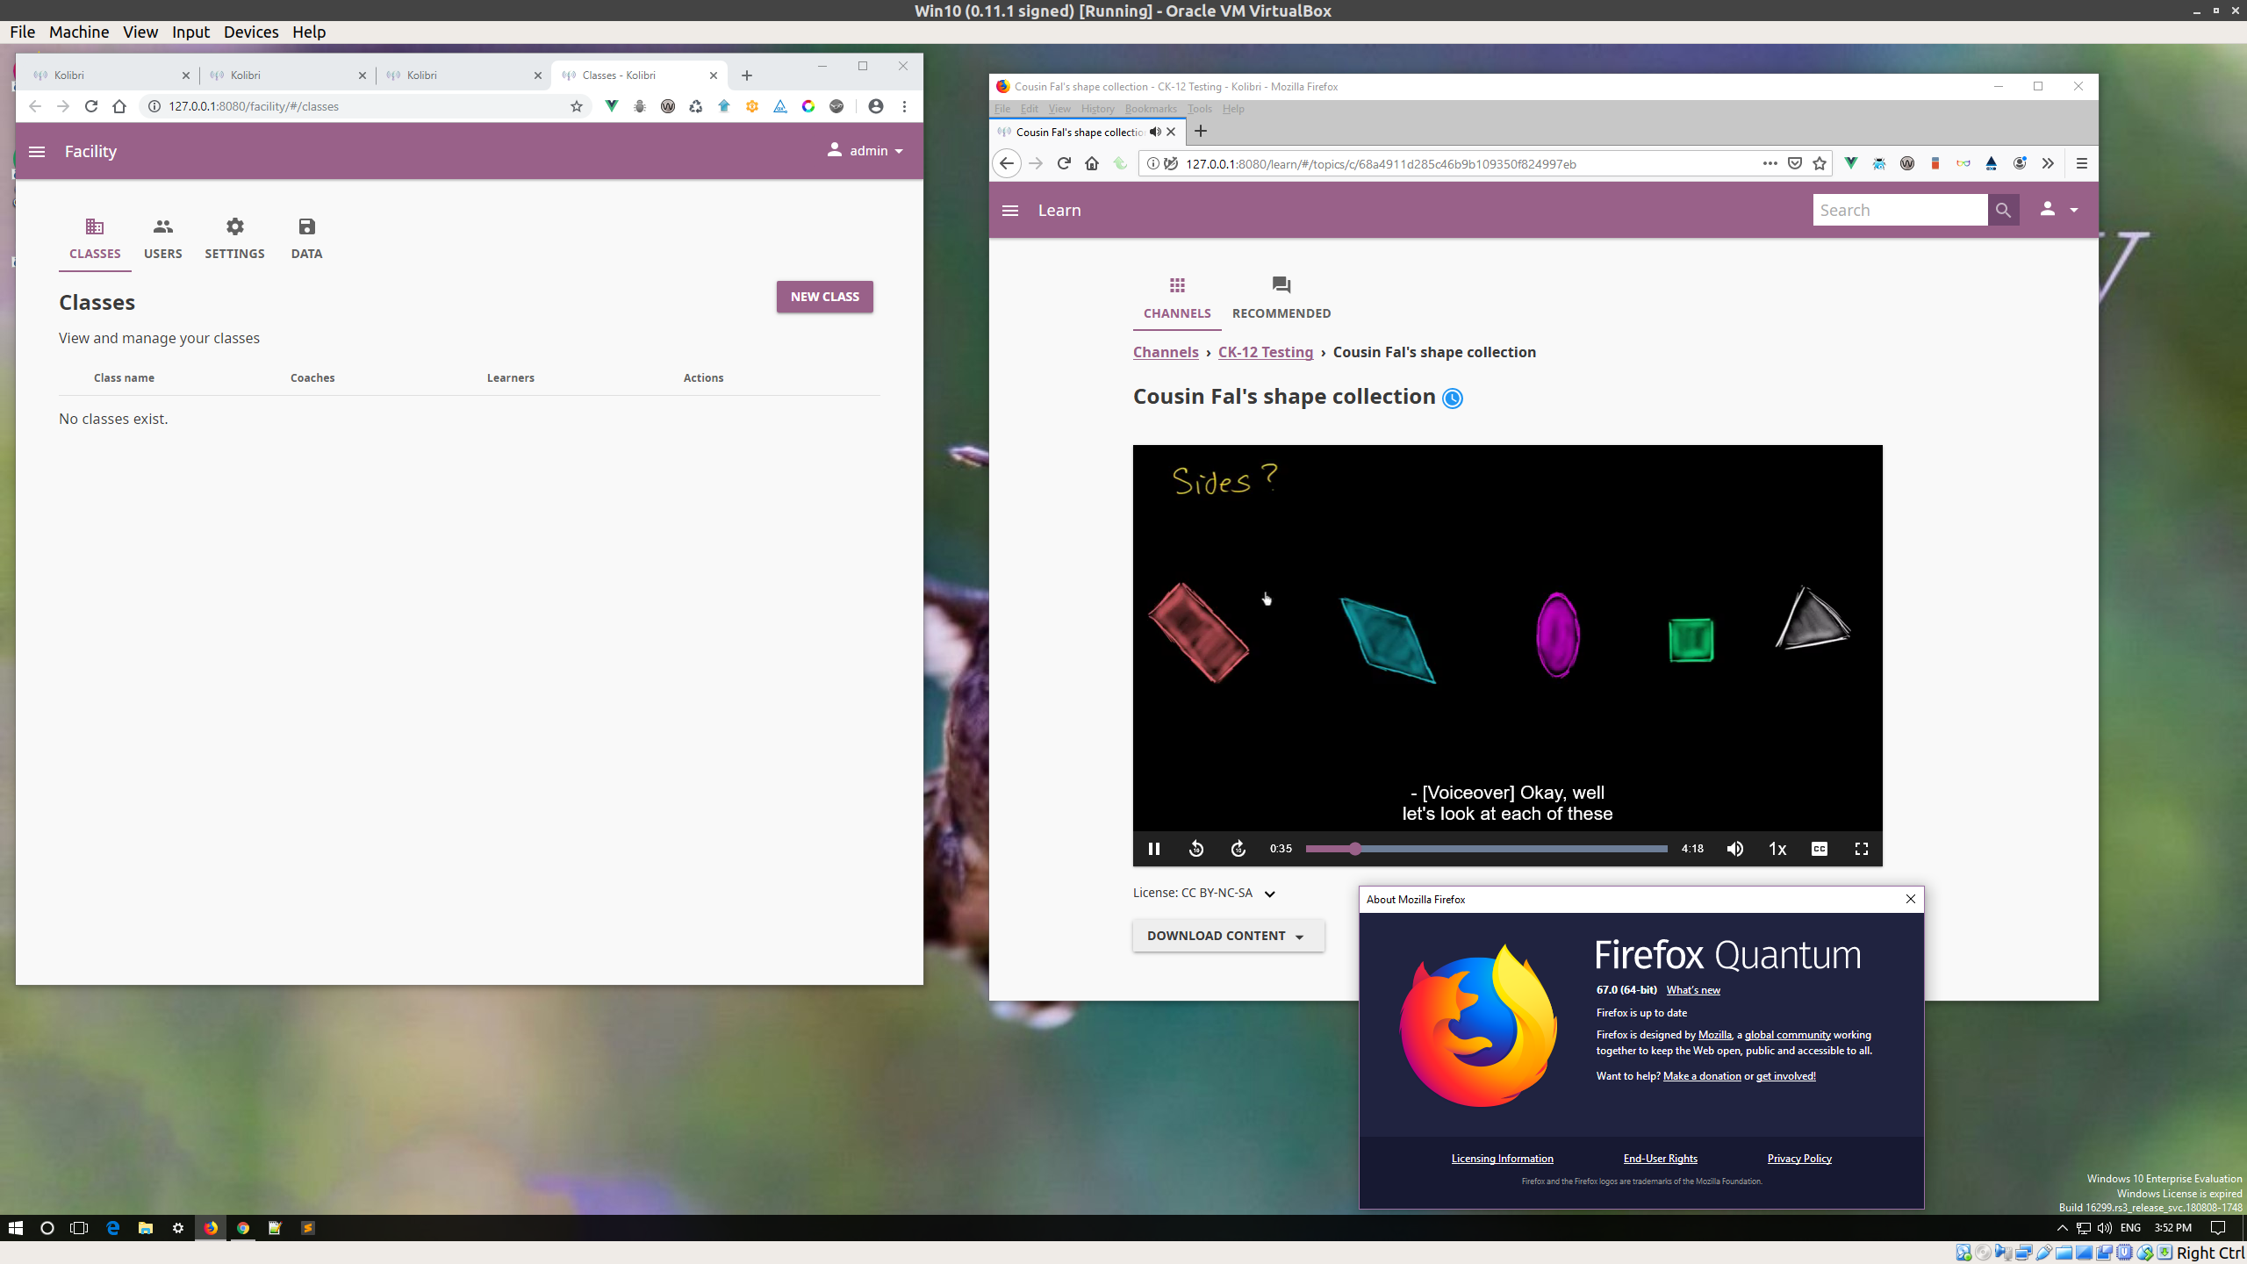Viewport: 2247px width, 1264px height.
Task: Open the admin user dropdown
Action: click(865, 151)
